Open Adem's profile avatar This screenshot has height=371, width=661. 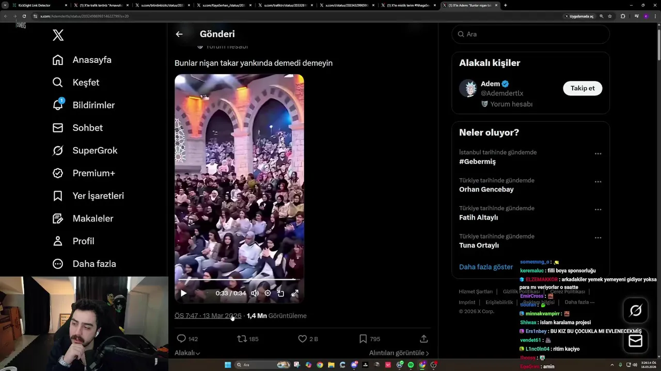[468, 88]
